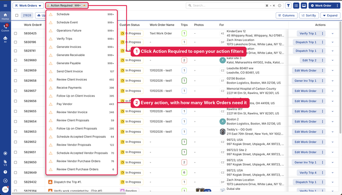Check the box for work order 5830425
Screen dimensions: 342x195
[15, 33]
